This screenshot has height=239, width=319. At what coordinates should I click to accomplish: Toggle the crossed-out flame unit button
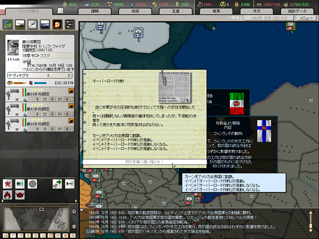tap(8, 195)
